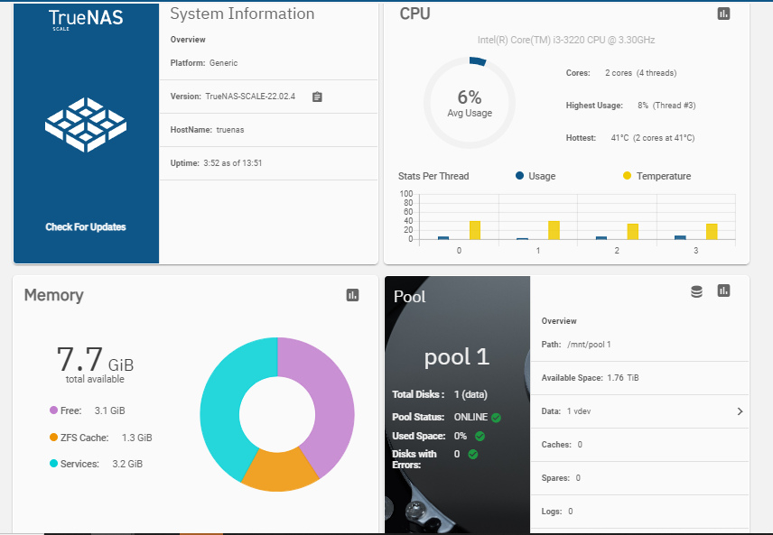Screen dimensions: 773x535
Task: Click thread 3 temperature bar
Action: pos(712,232)
